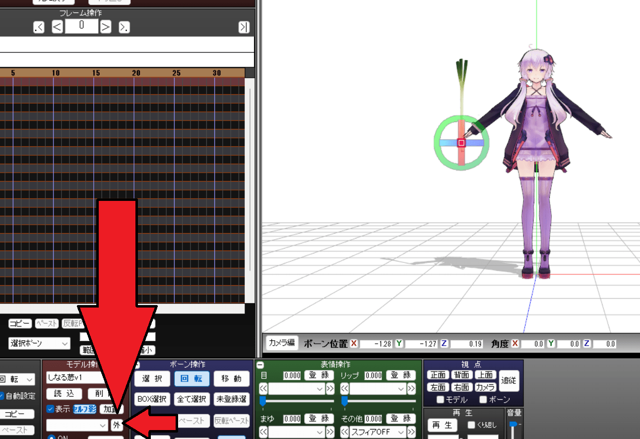Enable the ボーン view-follow checkbox
The width and height of the screenshot is (640, 439).
483,400
